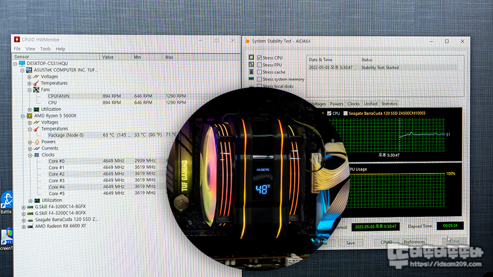Click the Seagate BarraCuda drive icon in HWMonitor
The image size is (493, 277).
(30, 220)
